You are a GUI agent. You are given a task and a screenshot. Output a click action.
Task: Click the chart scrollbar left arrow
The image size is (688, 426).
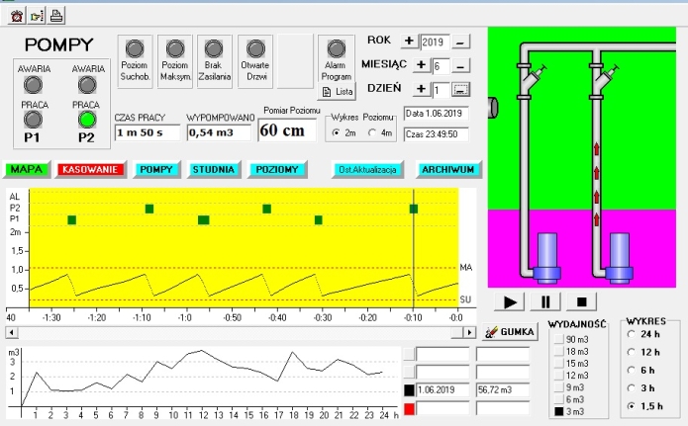(x=12, y=332)
